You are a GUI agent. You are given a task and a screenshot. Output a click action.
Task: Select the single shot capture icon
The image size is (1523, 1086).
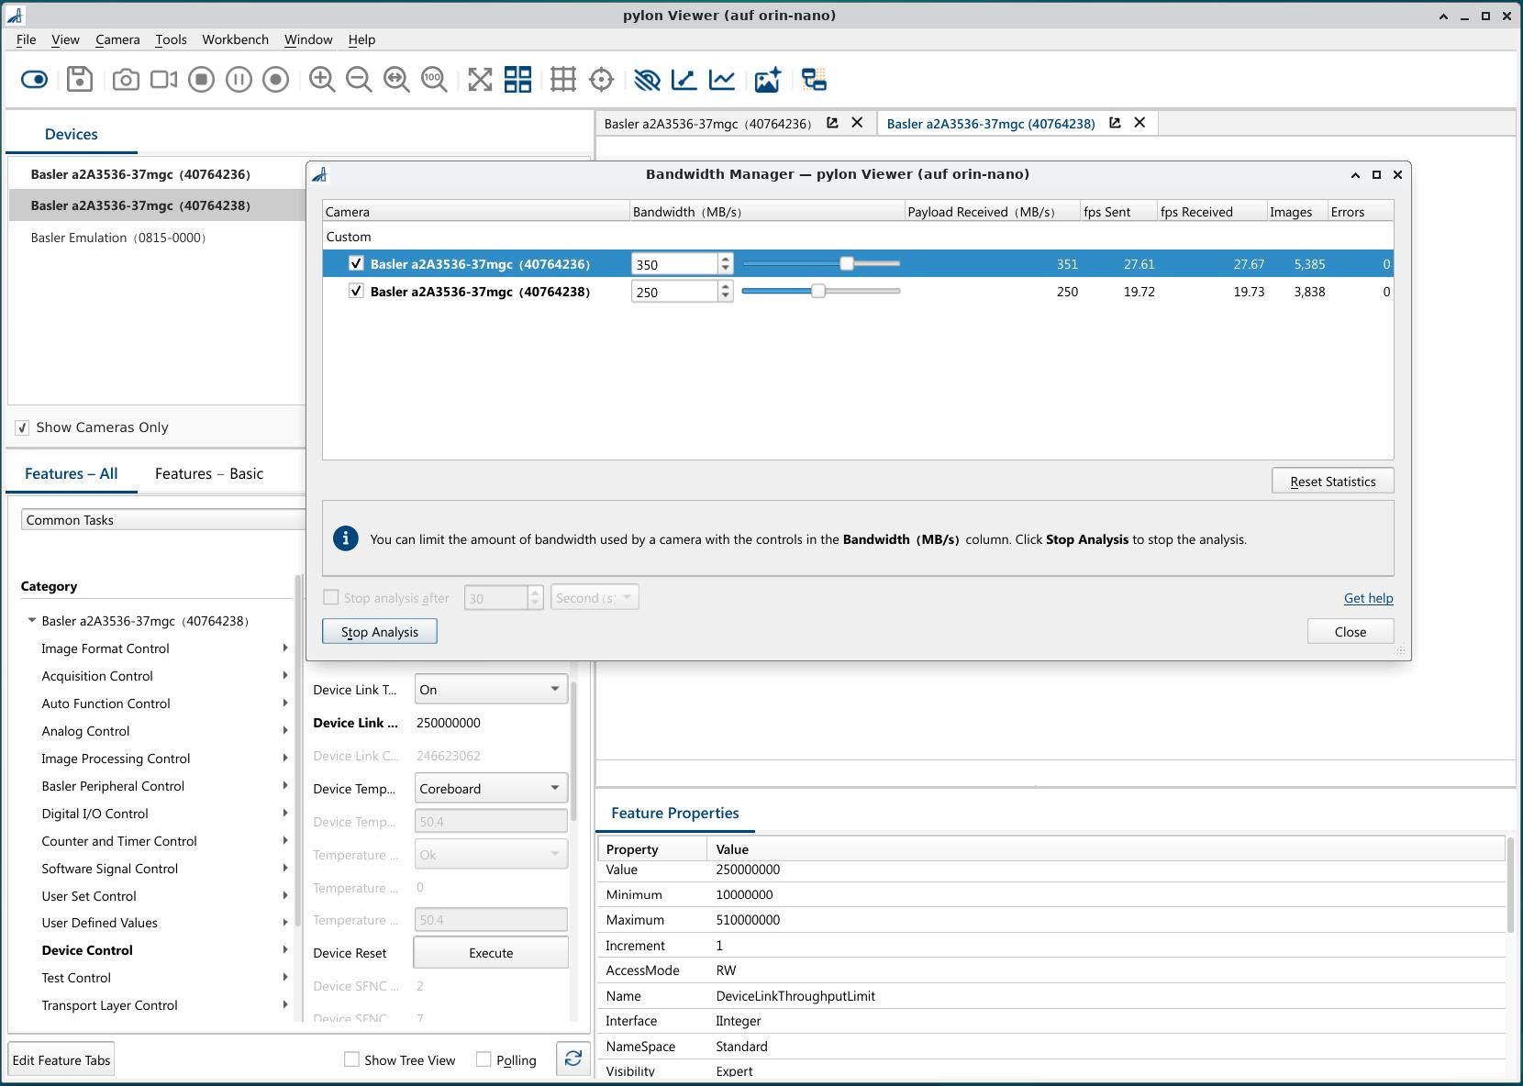[x=128, y=80]
